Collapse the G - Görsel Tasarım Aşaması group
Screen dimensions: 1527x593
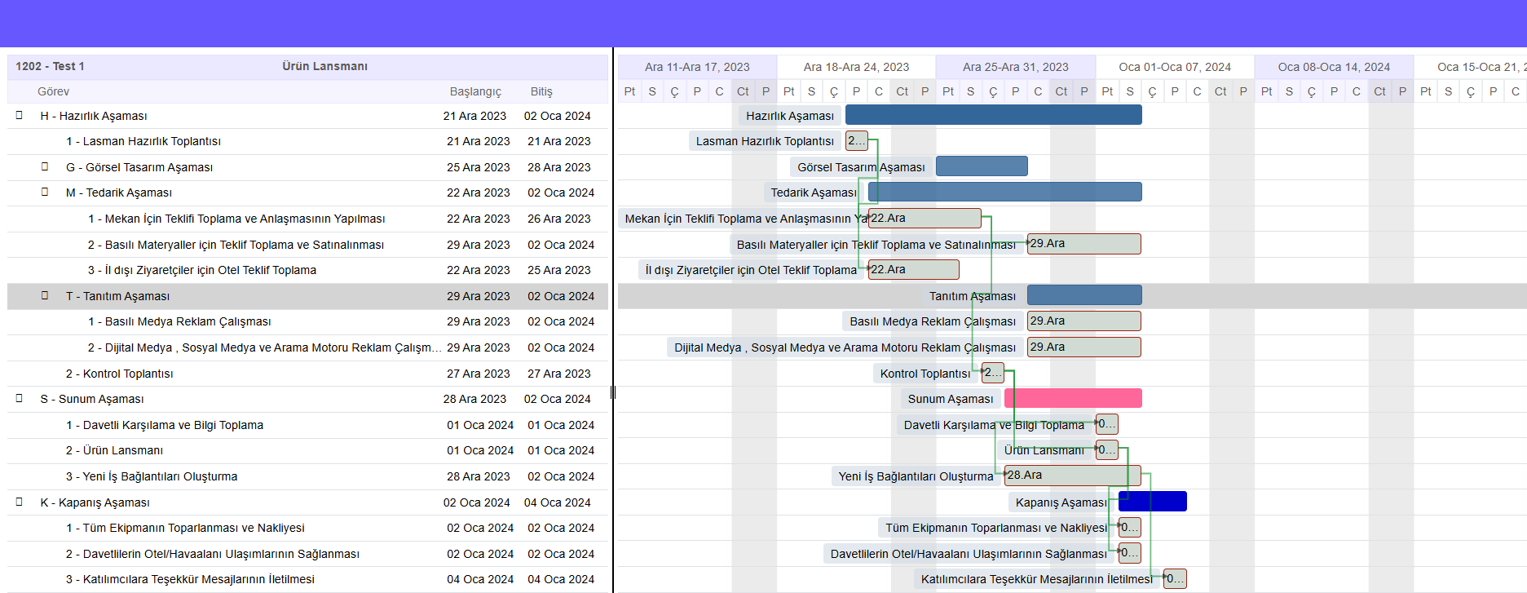click(x=46, y=166)
